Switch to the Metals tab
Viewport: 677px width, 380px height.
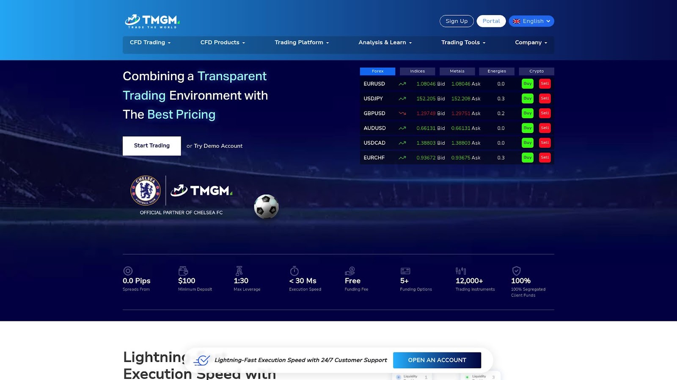pyautogui.click(x=457, y=71)
